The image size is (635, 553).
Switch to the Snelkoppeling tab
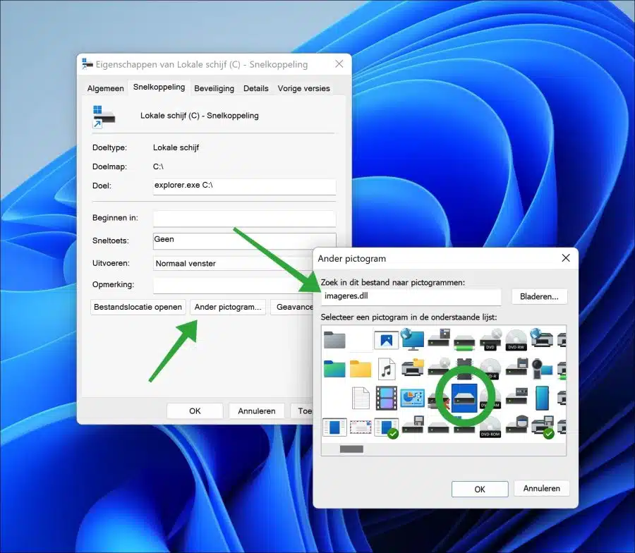pos(159,87)
